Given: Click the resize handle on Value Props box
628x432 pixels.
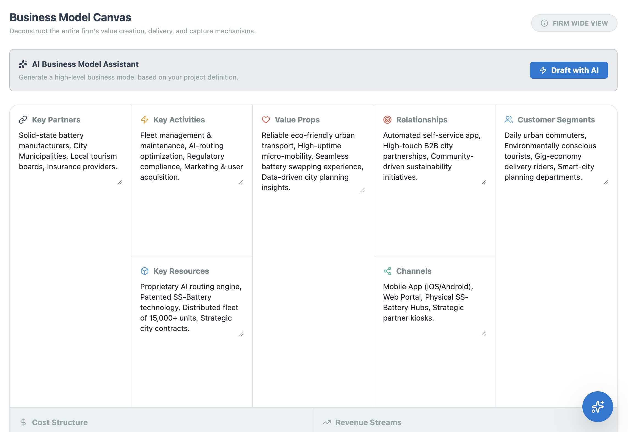Looking at the screenshot, I should [x=363, y=190].
